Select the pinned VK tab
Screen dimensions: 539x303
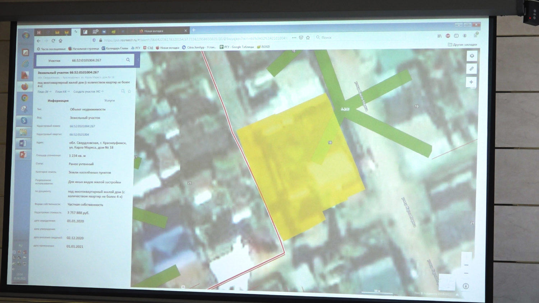[104, 32]
